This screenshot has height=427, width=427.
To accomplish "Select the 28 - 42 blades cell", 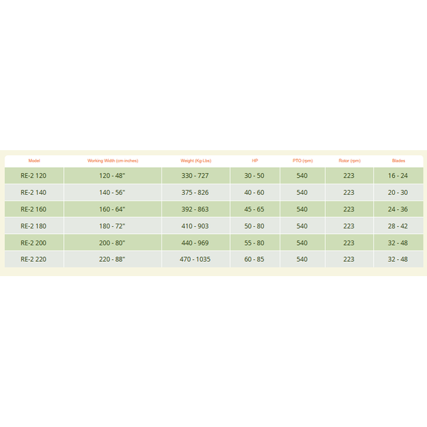I will pos(399,226).
